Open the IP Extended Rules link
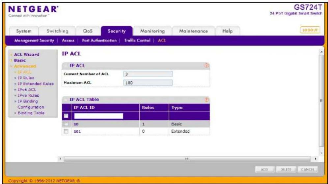This screenshot has width=328, height=184. (36, 84)
